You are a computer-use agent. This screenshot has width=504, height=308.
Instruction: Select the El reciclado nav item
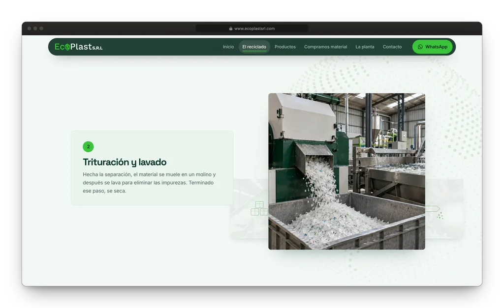click(x=254, y=47)
